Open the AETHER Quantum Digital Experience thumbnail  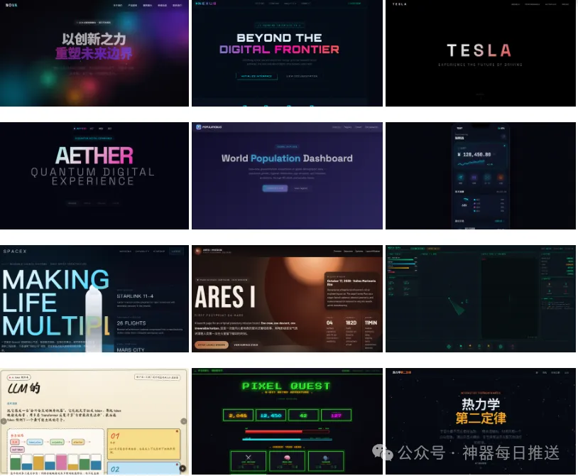(x=94, y=176)
